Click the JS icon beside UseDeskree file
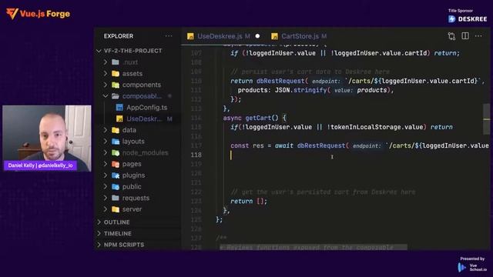This screenshot has width=493, height=277. pos(119,118)
